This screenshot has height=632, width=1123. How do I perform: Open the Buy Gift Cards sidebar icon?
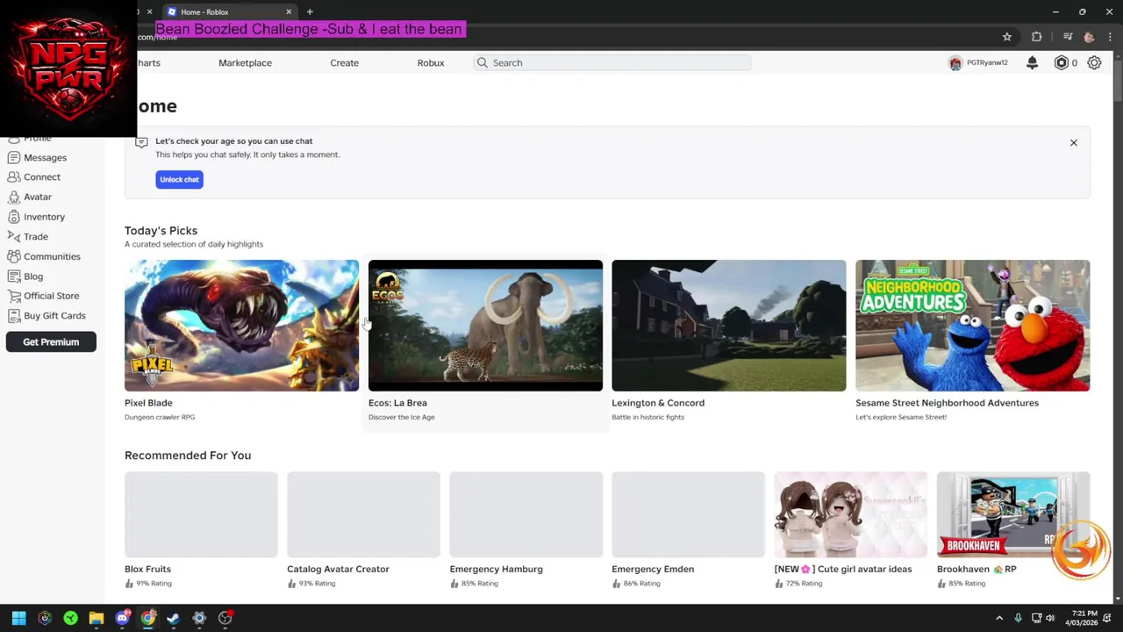(x=13, y=316)
